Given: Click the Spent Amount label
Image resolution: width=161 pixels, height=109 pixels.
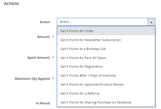Looking at the screenshot, I should tap(38, 58).
